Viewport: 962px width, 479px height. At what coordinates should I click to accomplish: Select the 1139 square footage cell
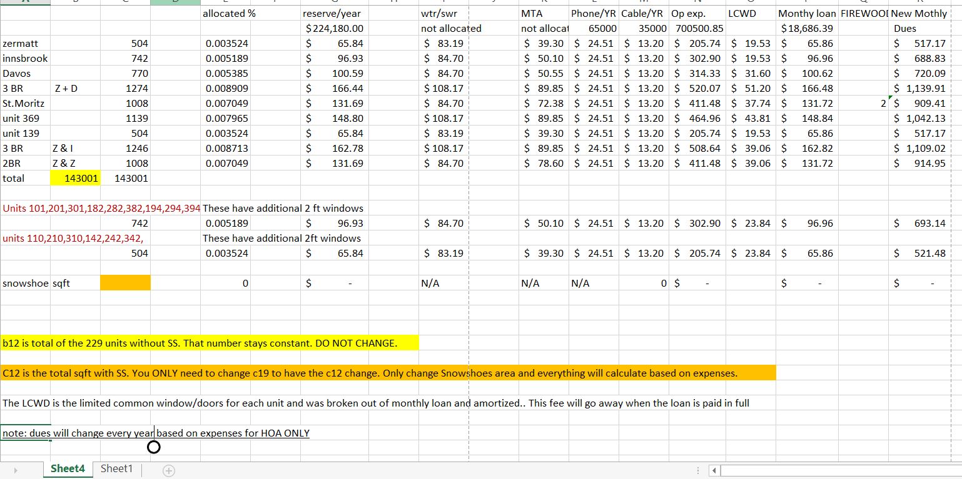click(x=126, y=119)
